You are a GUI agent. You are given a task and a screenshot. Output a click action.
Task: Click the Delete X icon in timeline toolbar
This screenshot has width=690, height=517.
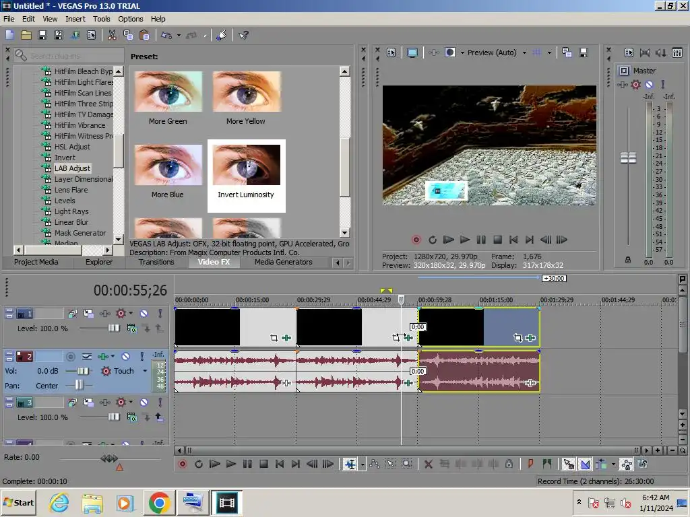click(428, 464)
